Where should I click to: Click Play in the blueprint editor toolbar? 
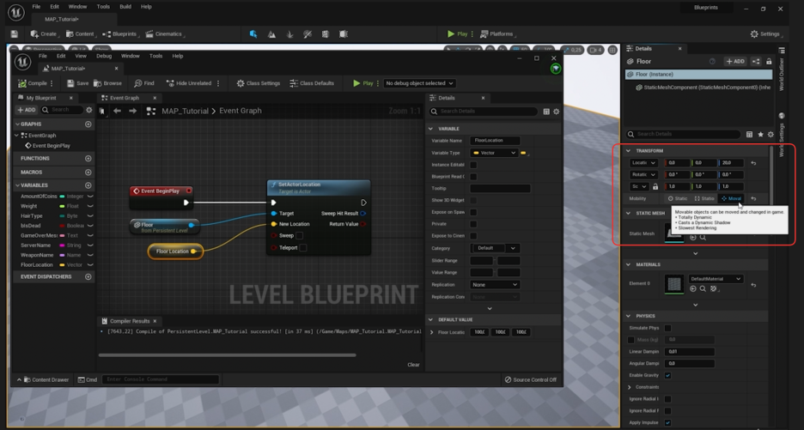[x=363, y=83]
